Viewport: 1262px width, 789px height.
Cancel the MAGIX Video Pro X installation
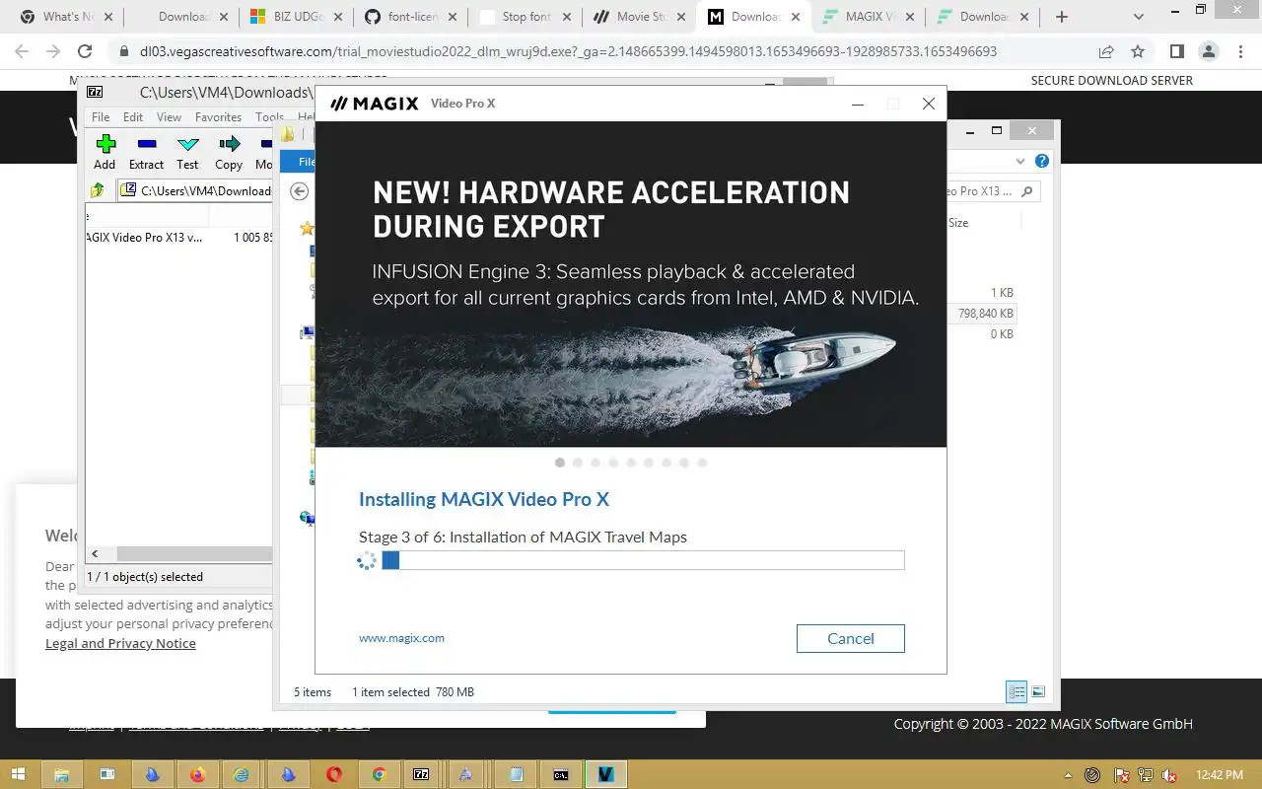[850, 638]
